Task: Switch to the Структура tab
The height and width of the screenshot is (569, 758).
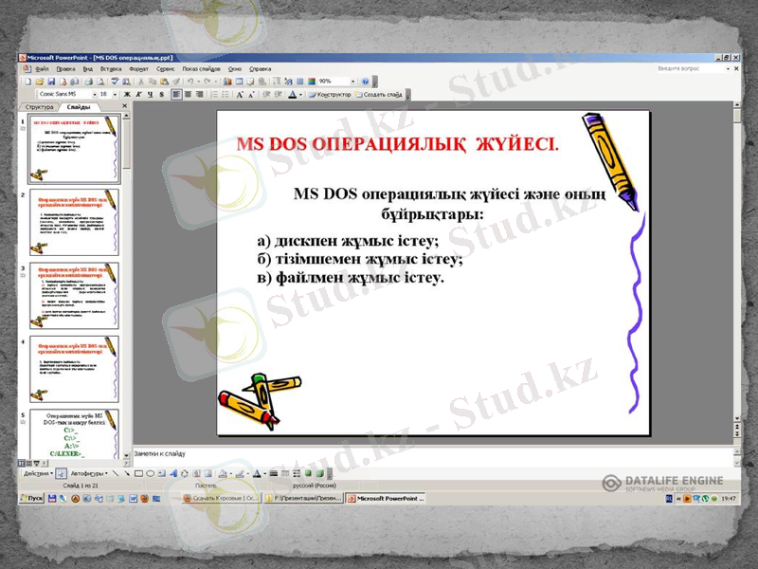Action: [x=38, y=107]
